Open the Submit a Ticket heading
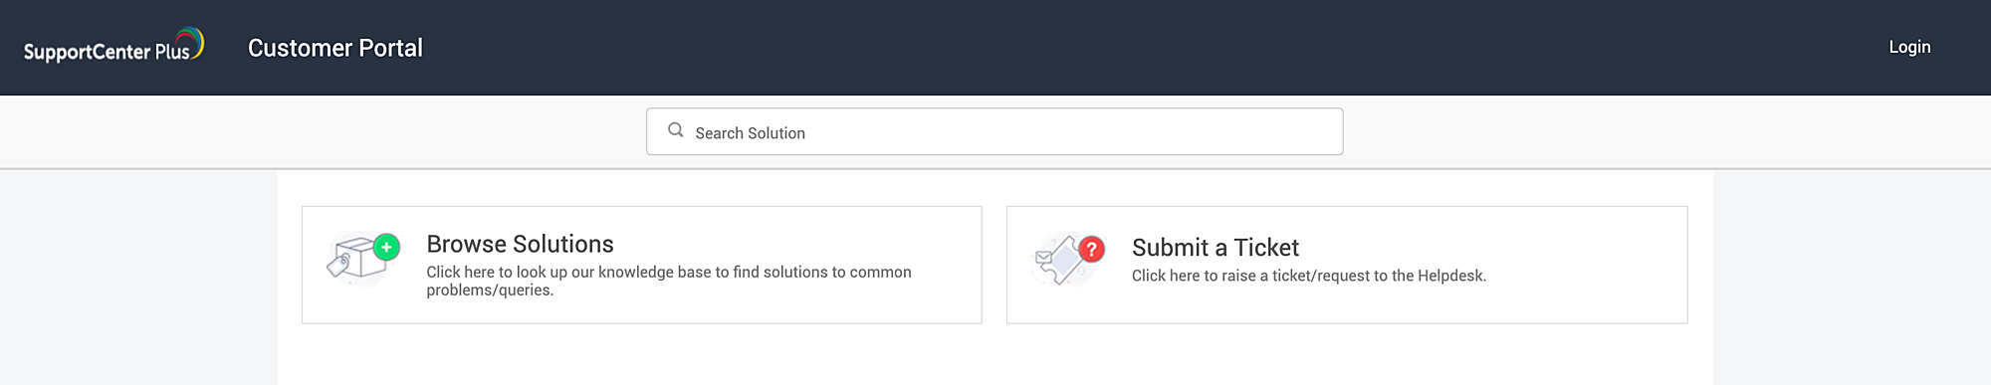 [x=1216, y=248]
